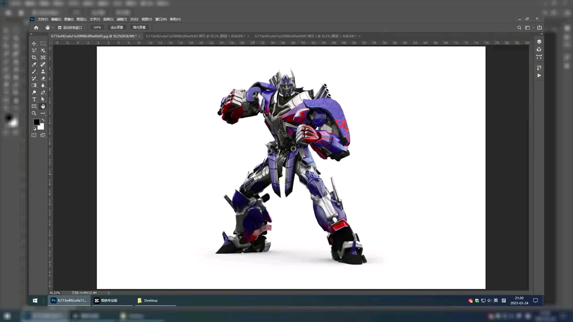Switch to the 拷贝 document tab
The height and width of the screenshot is (322, 573).
click(x=196, y=36)
